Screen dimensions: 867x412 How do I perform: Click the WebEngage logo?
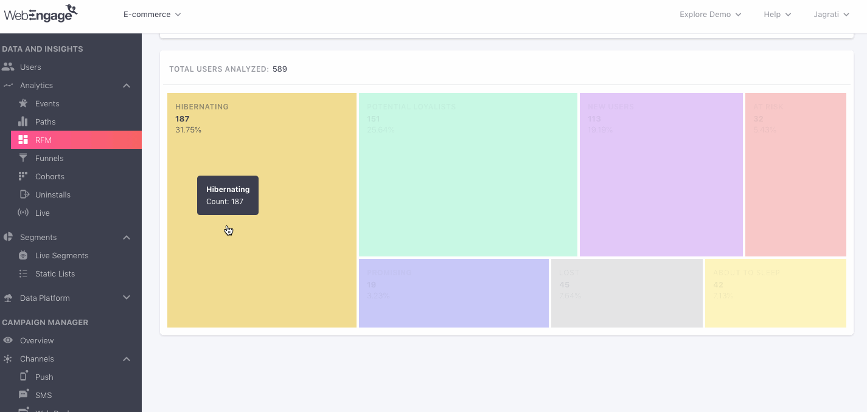tap(41, 13)
